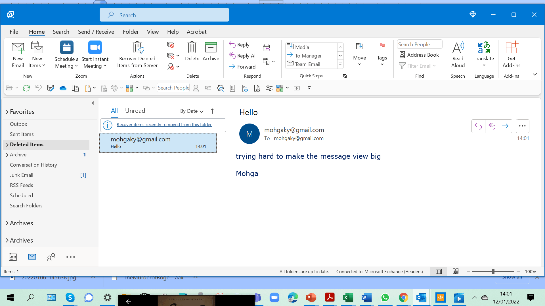Show only Unread messages
Viewport: 545px width, 306px height.
tap(135, 111)
